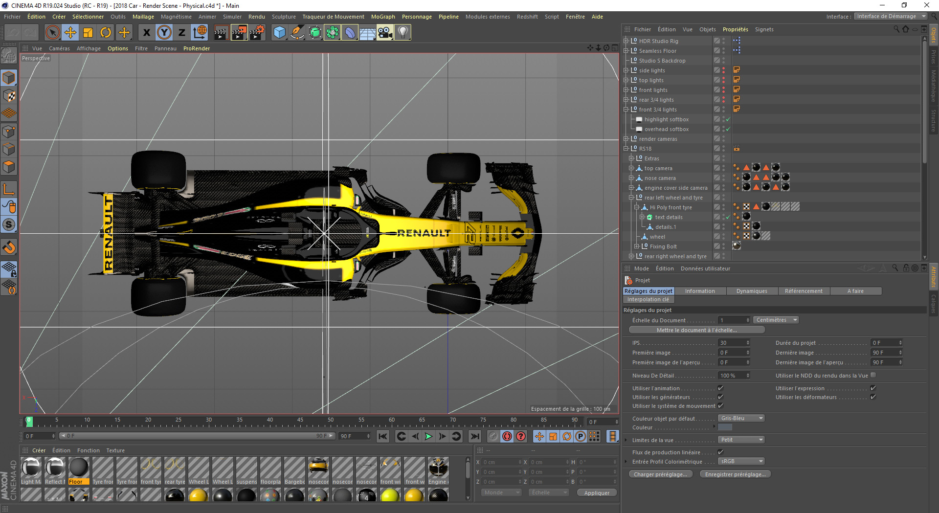Image resolution: width=939 pixels, height=513 pixels.
Task: Open the Référencement tab
Action: click(x=804, y=291)
